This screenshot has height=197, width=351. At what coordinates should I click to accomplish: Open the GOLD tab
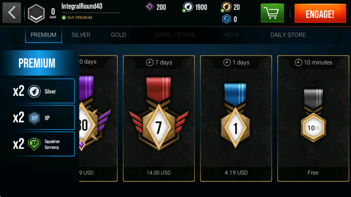(x=119, y=35)
